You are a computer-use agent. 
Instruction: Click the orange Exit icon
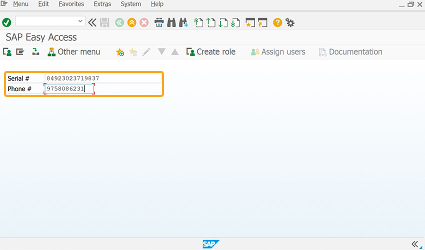point(131,22)
